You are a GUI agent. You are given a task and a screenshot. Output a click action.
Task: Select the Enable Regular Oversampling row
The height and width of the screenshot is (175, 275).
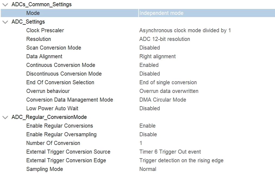click(x=137, y=134)
